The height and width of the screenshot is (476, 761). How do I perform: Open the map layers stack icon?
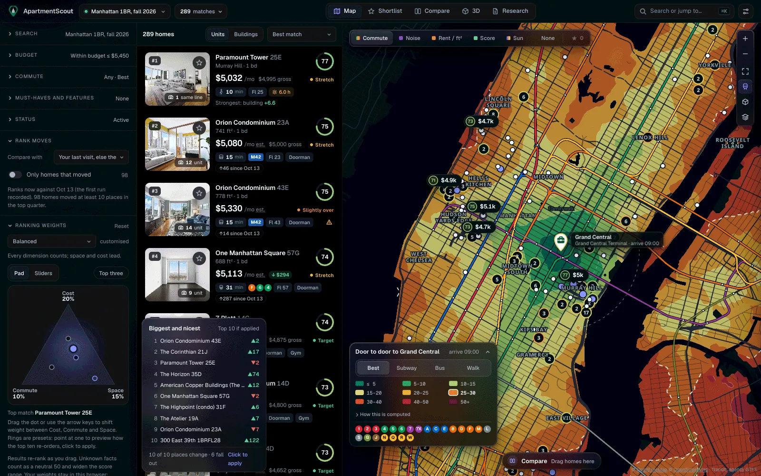click(745, 117)
